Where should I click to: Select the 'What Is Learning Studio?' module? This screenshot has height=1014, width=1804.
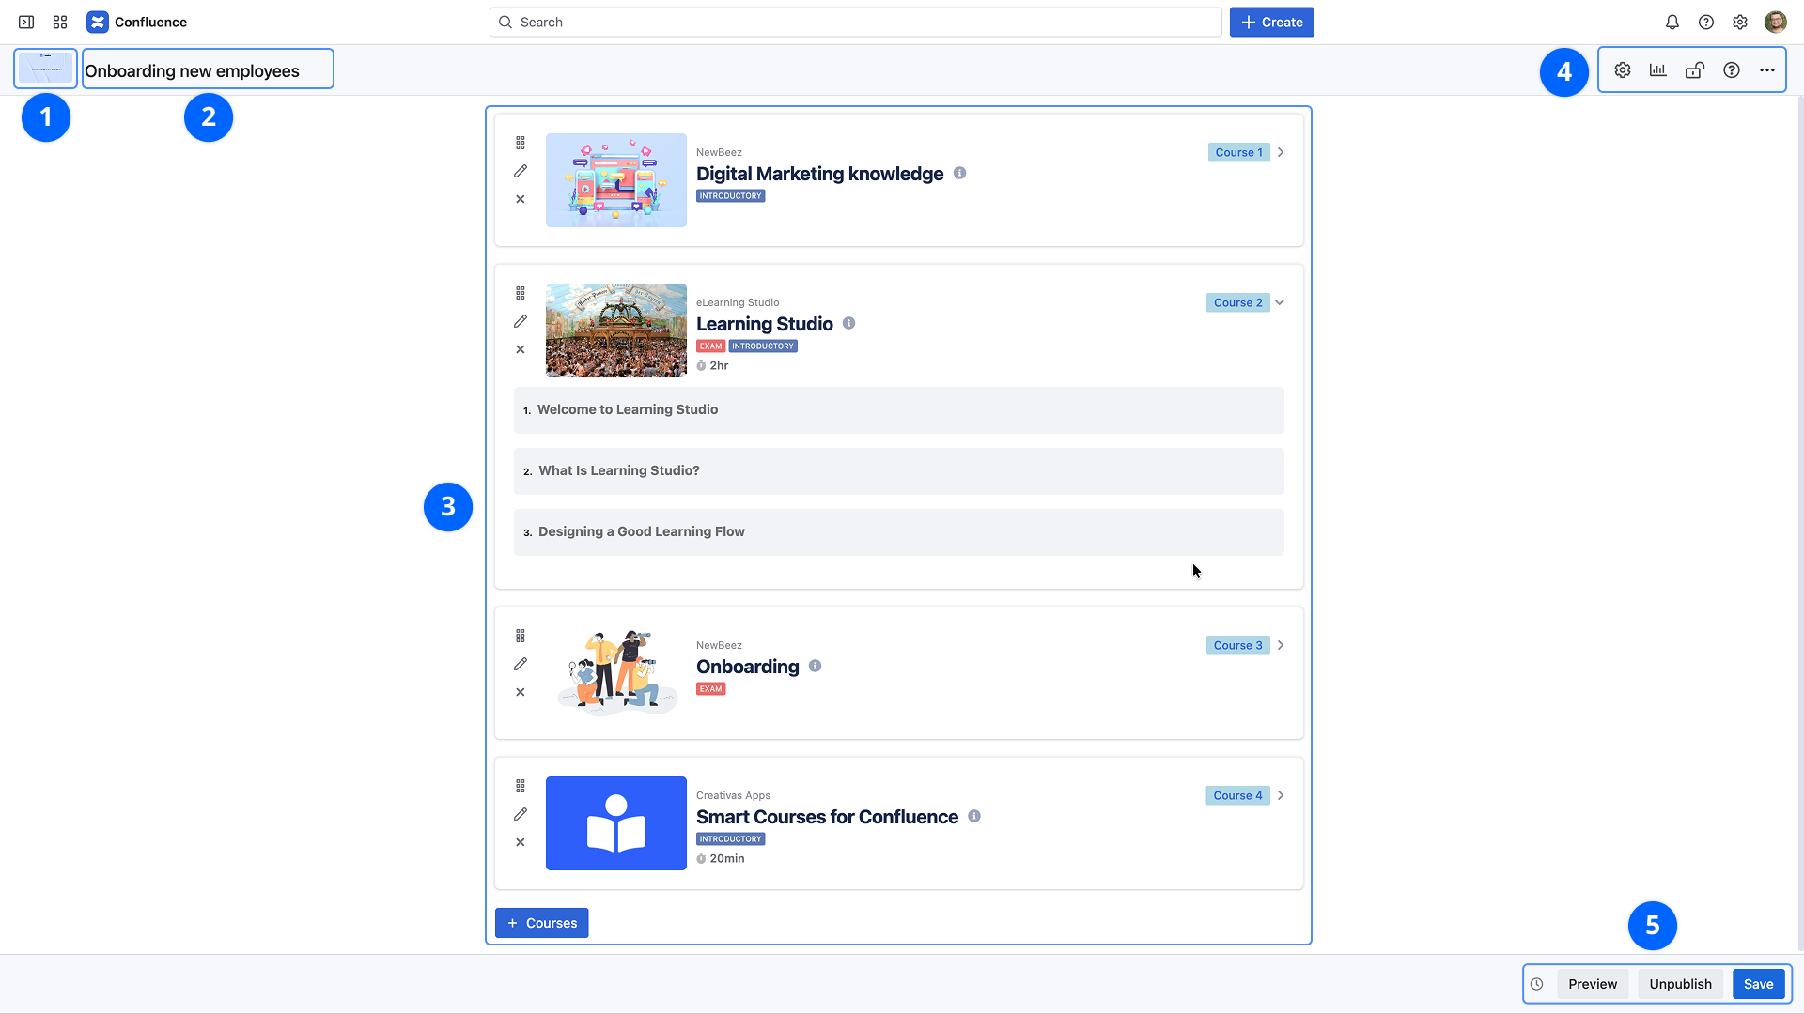pyautogui.click(x=898, y=470)
